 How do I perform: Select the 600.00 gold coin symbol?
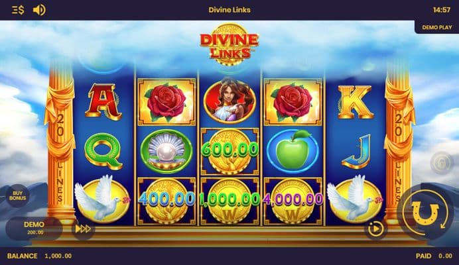(x=229, y=151)
